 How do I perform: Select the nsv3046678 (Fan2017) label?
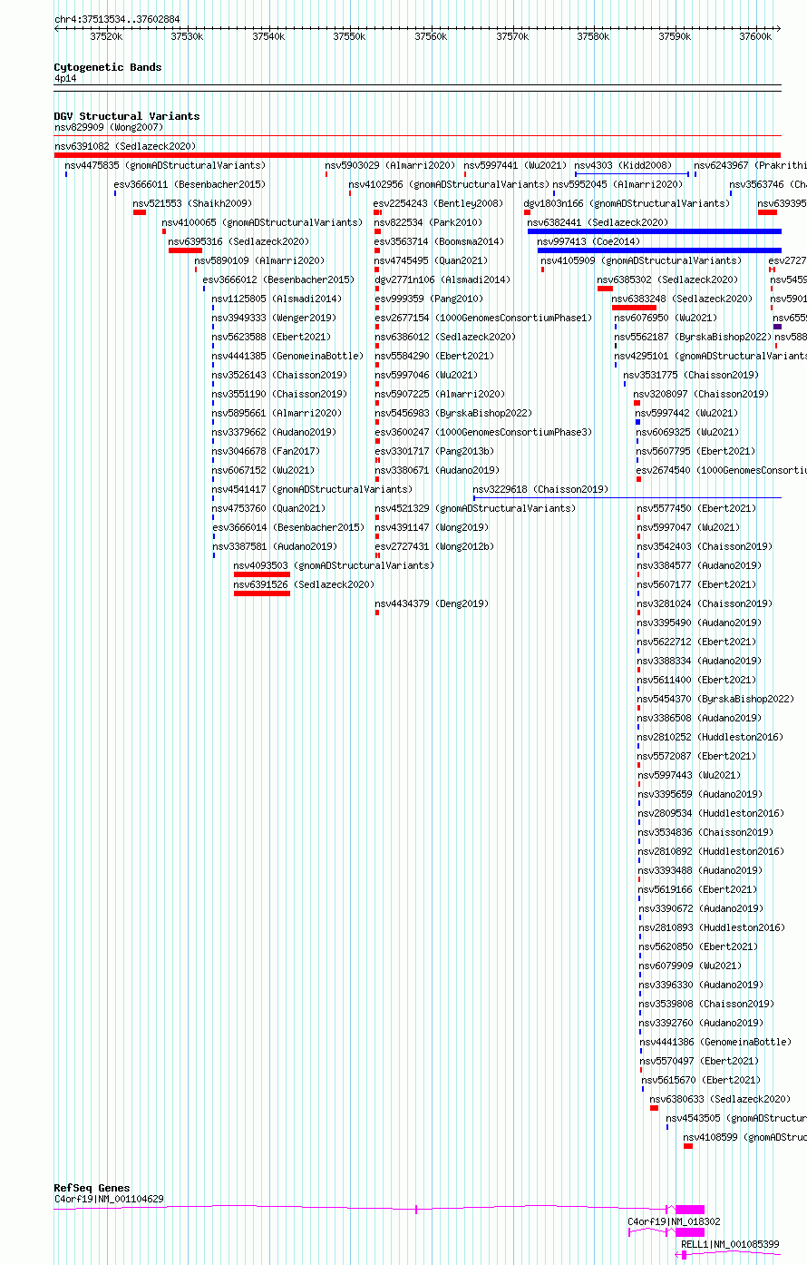click(x=266, y=451)
